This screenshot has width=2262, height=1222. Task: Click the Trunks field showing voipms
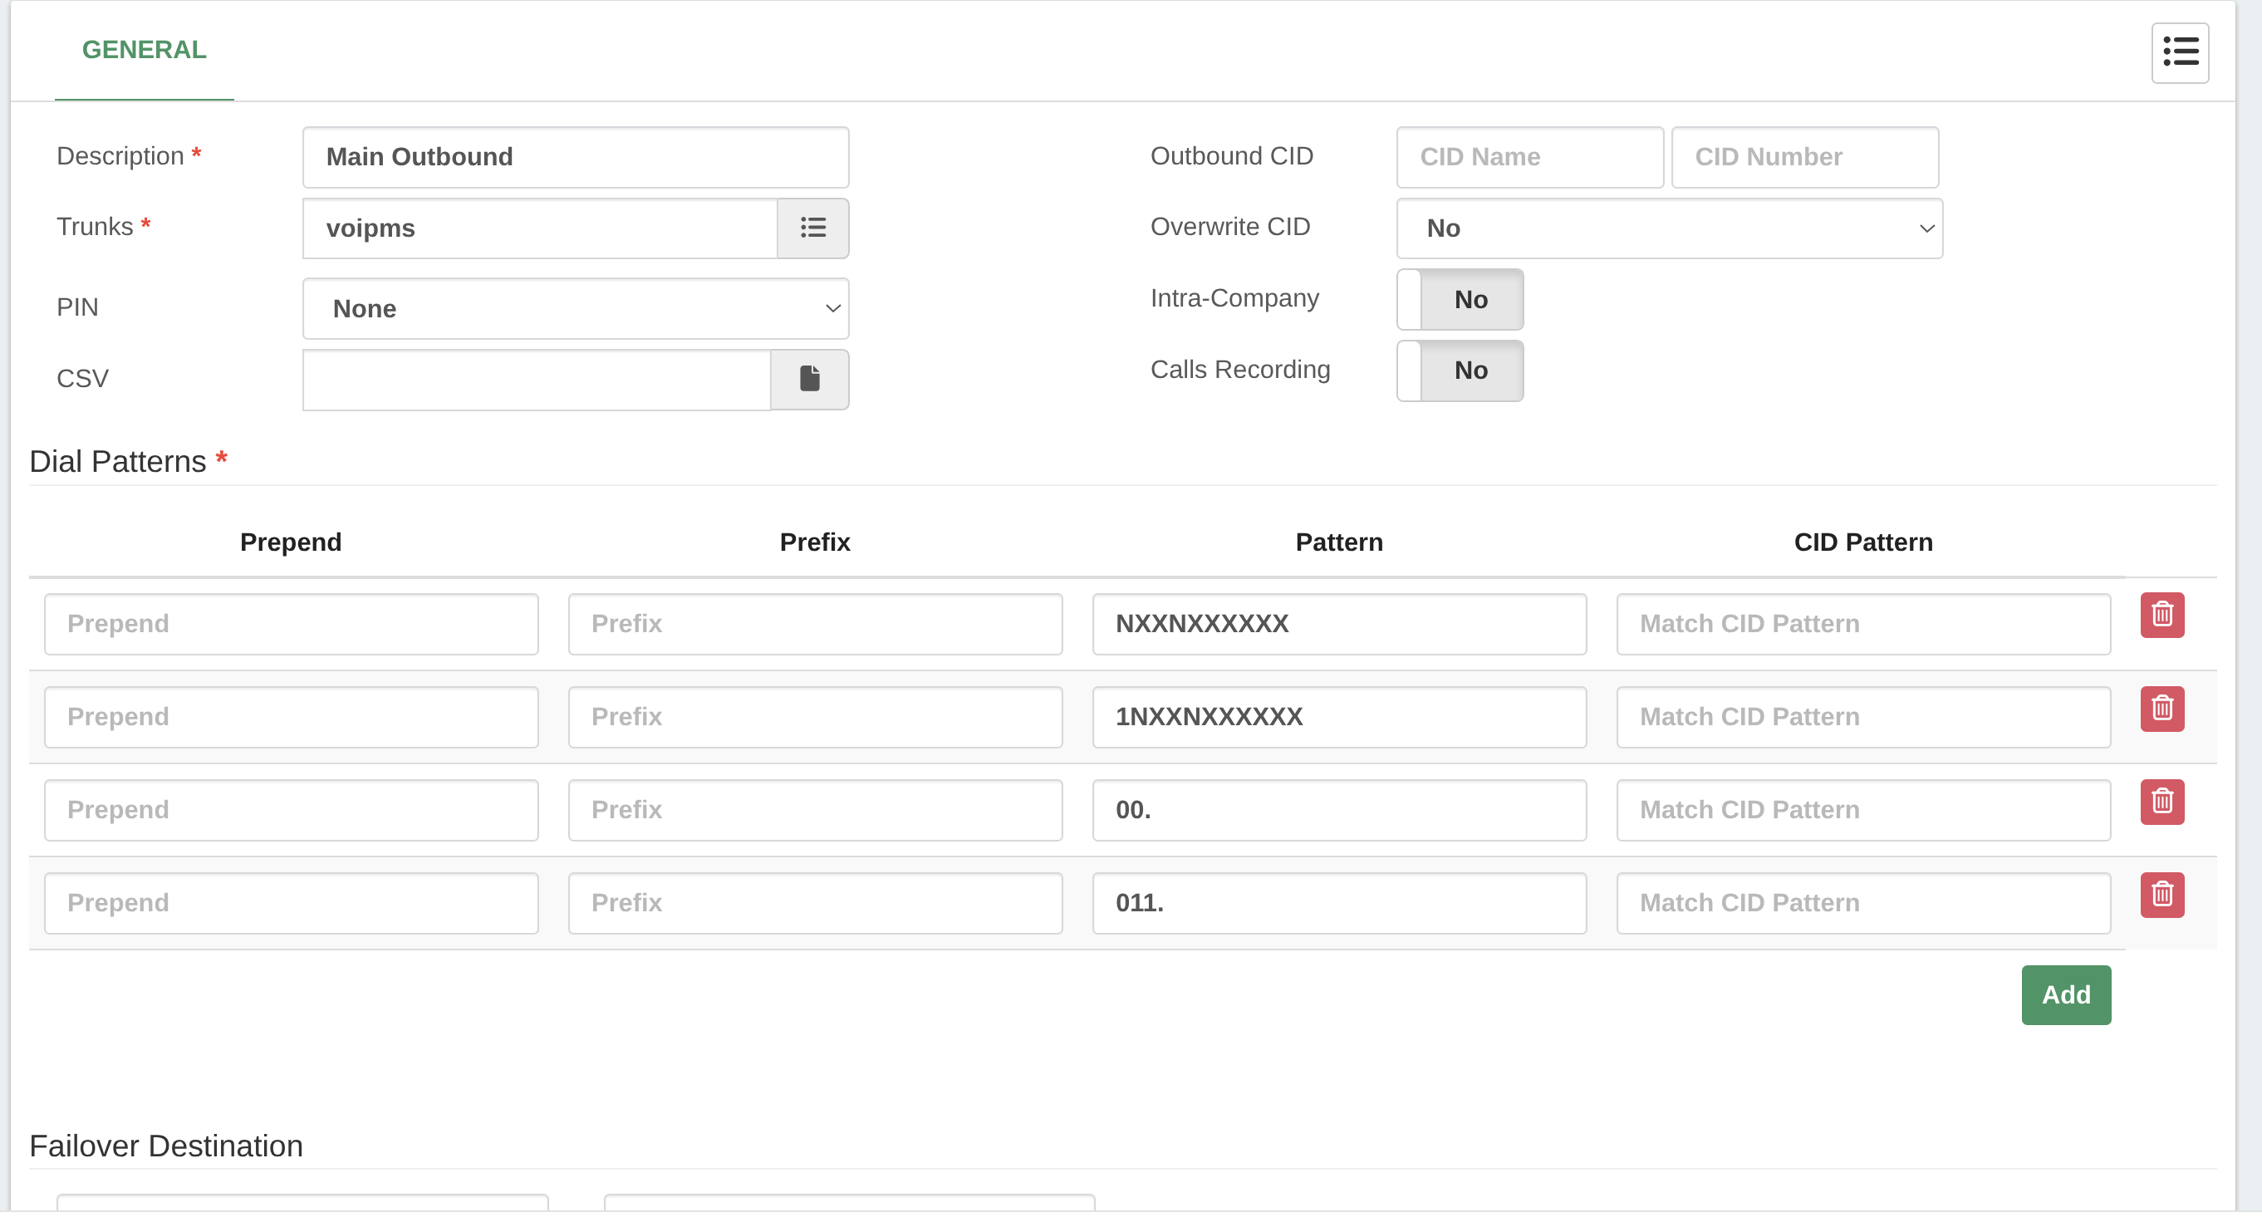tap(539, 228)
